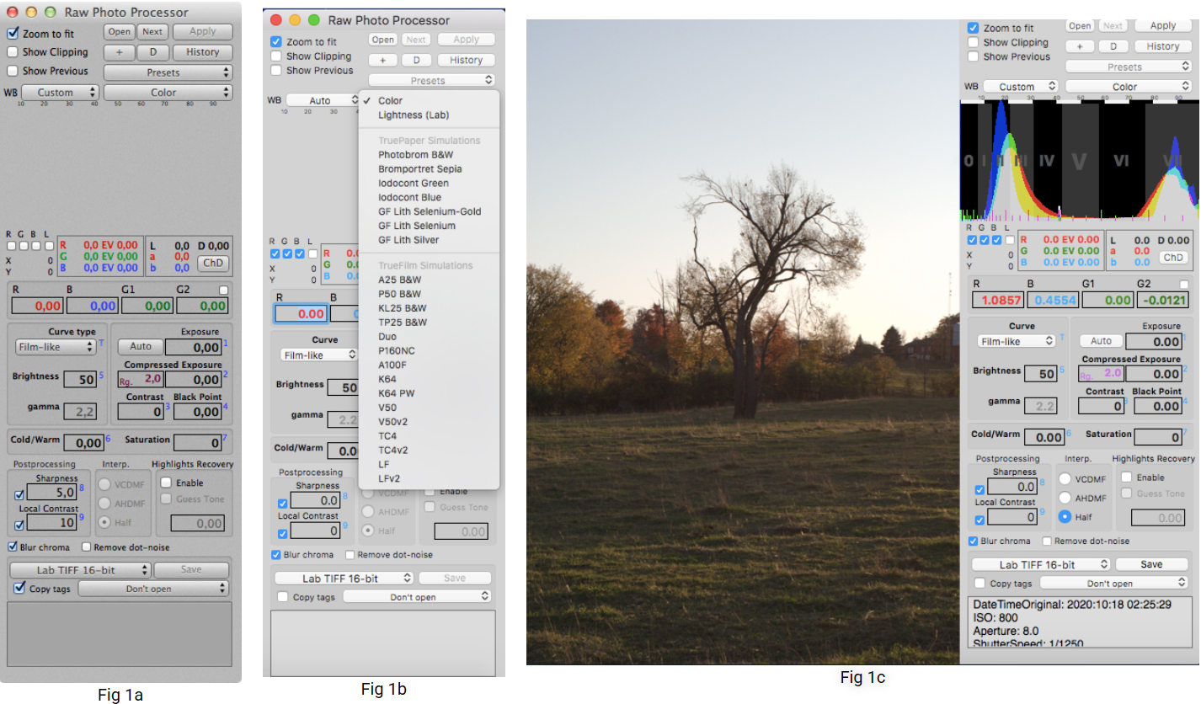The height and width of the screenshot is (704, 1201).
Task: Open the Don't open dropdown in Fig 1a
Action: point(153,589)
